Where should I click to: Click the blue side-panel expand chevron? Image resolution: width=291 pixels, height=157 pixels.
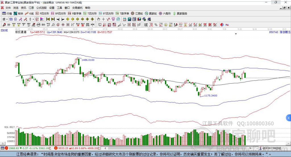(289, 118)
